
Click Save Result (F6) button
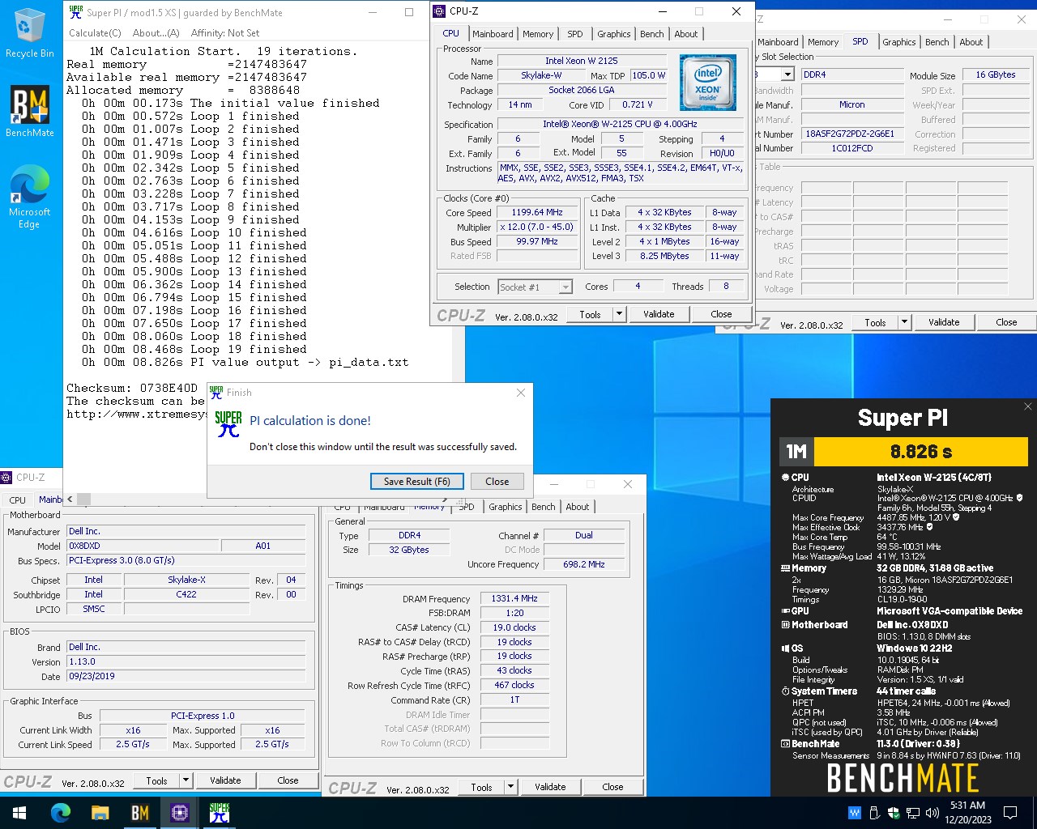[x=417, y=481]
